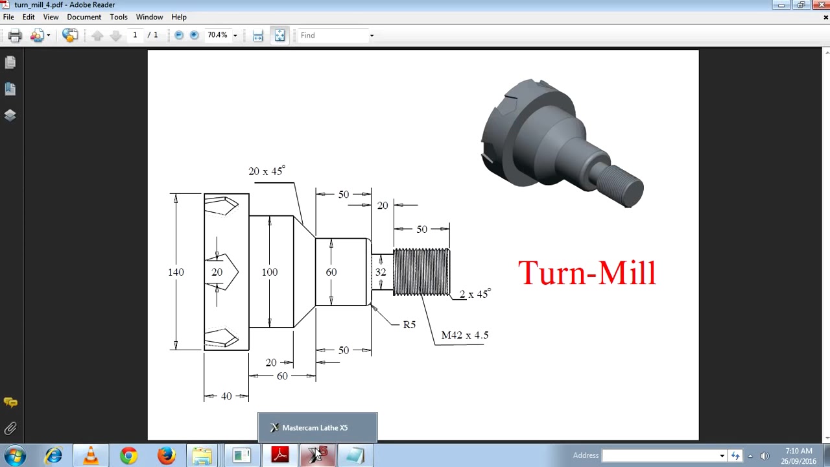Launch Internet Explorer from taskbar
Image resolution: width=830 pixels, height=467 pixels.
tap(53, 456)
